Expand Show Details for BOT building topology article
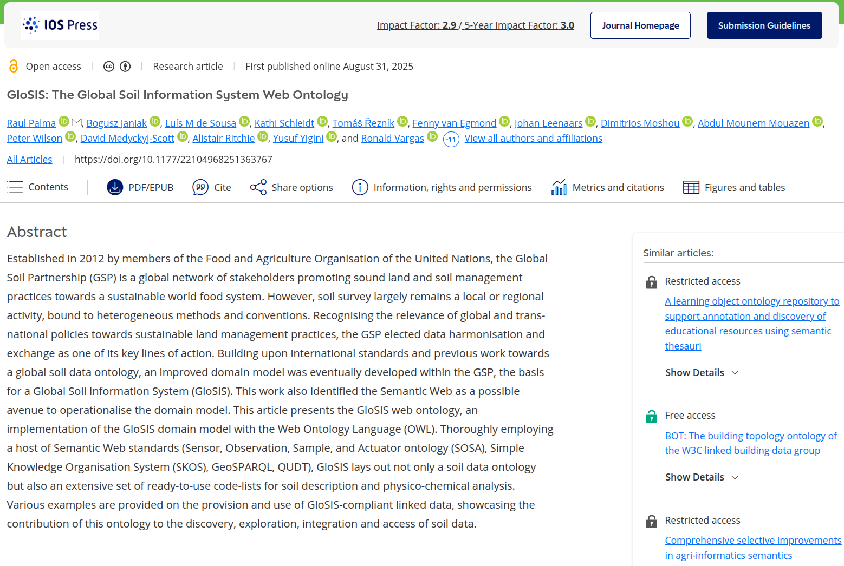The height and width of the screenshot is (566, 844). [x=702, y=477]
